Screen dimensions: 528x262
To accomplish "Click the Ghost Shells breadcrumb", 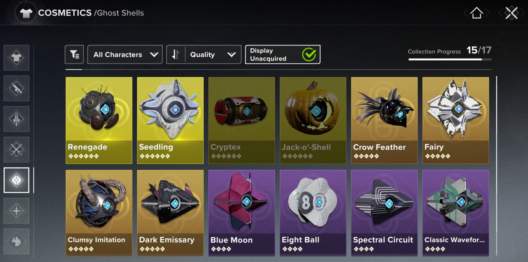I will coord(119,13).
